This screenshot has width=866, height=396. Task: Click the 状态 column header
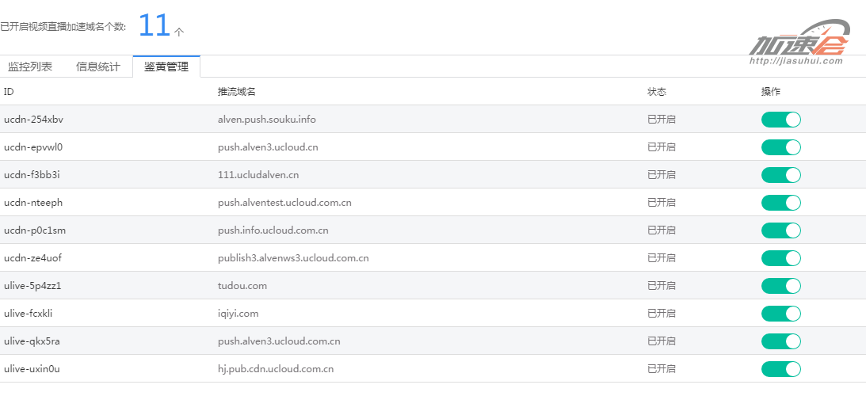pos(657,92)
